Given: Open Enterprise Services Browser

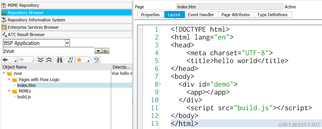Looking at the screenshot, I should pos(67,27).
